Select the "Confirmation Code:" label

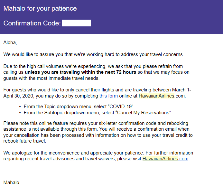coord(32,23)
